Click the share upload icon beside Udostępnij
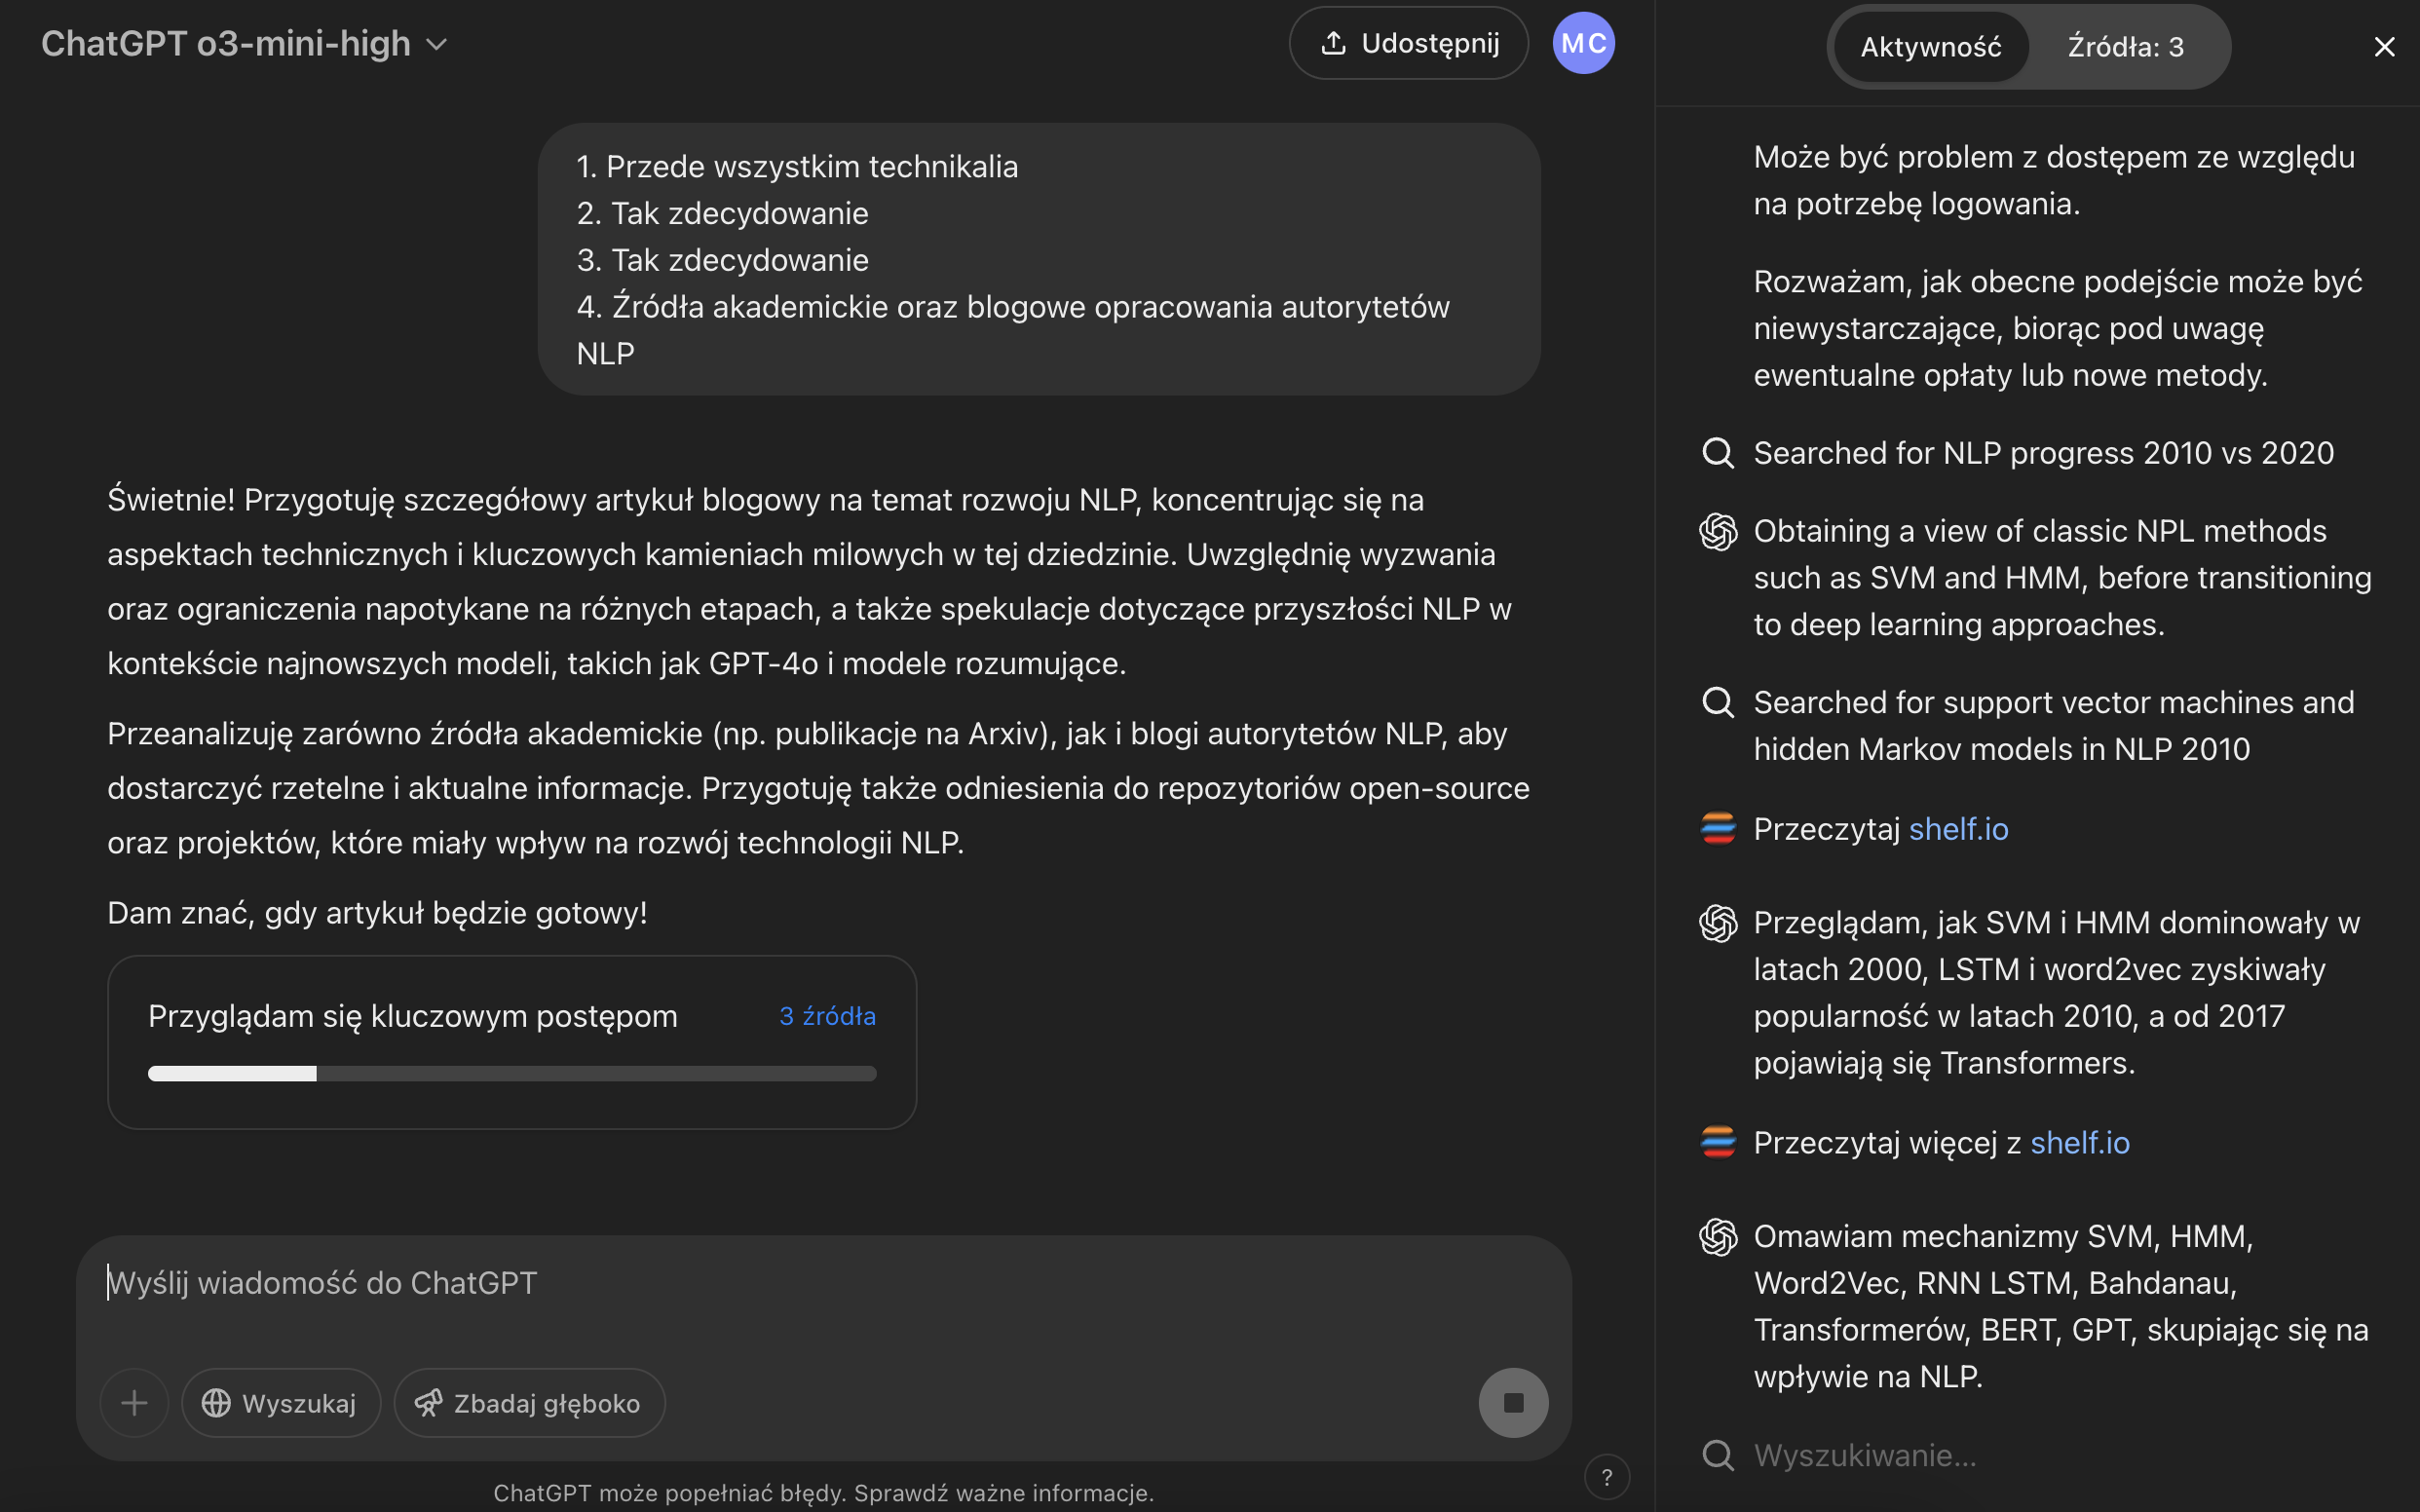The width and height of the screenshot is (2420, 1512). click(x=1334, y=42)
